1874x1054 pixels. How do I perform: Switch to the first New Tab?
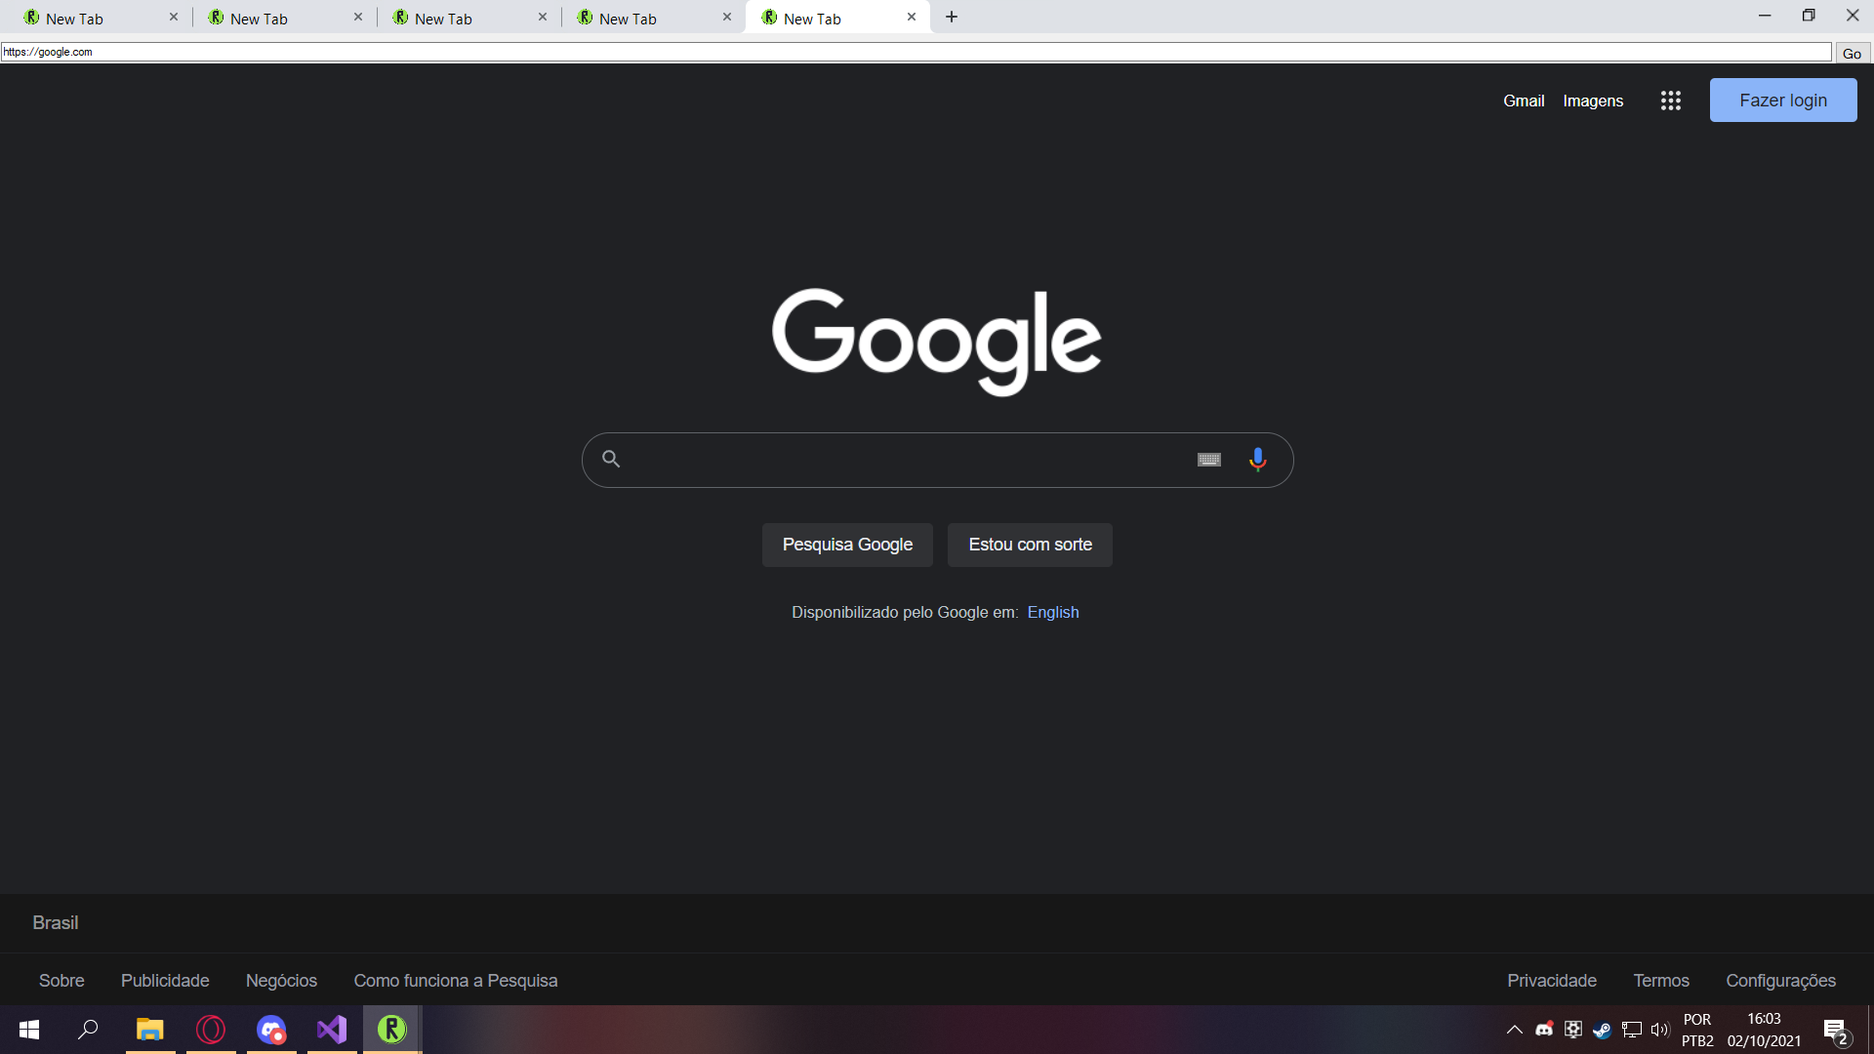coord(93,18)
